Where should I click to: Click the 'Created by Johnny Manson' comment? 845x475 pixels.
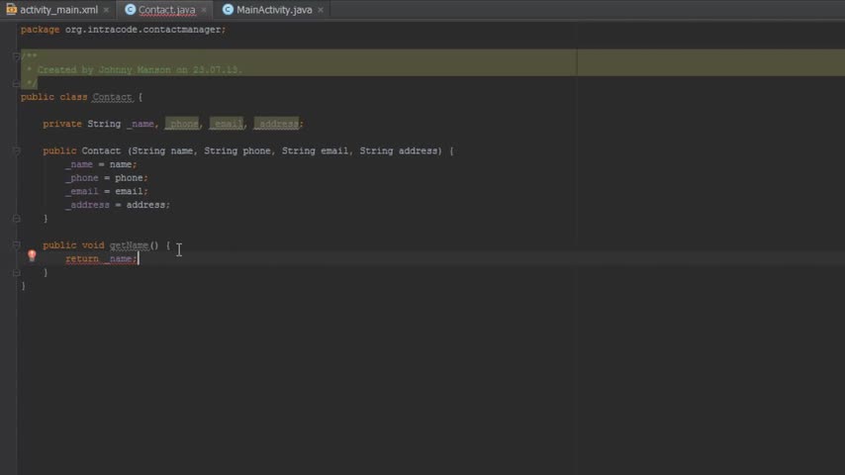pyautogui.click(x=140, y=70)
